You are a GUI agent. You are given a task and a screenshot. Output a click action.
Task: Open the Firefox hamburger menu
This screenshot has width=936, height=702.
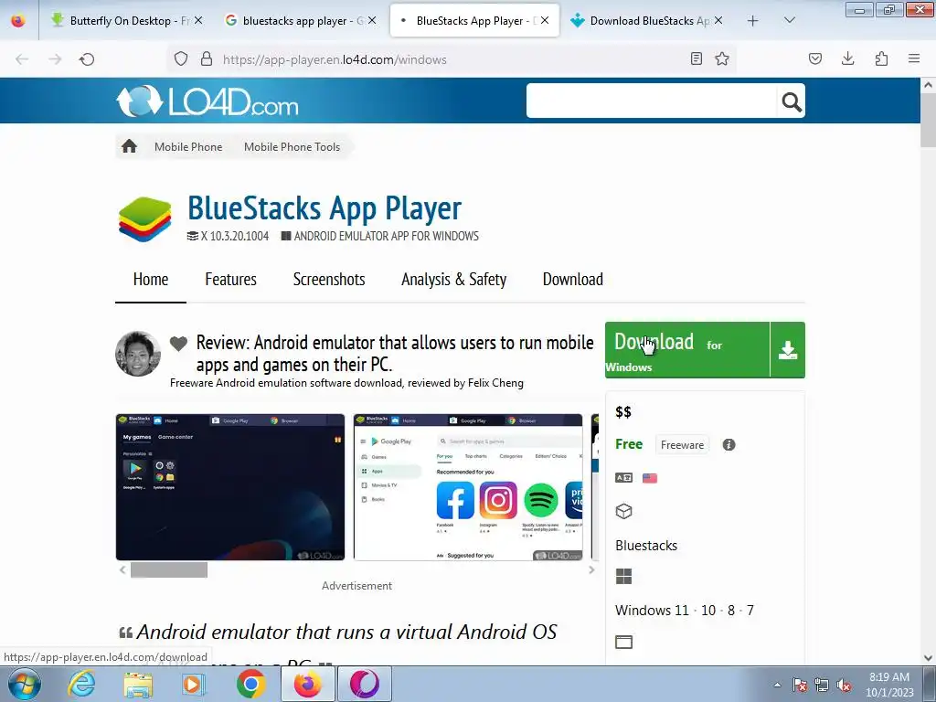914,58
